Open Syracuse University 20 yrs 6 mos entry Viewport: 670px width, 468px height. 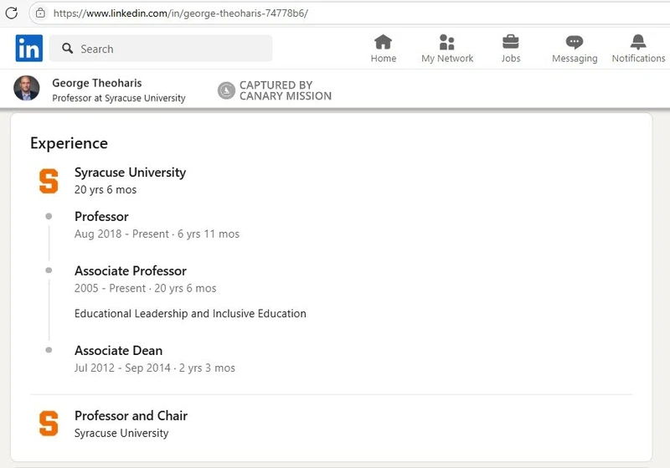[x=130, y=172]
